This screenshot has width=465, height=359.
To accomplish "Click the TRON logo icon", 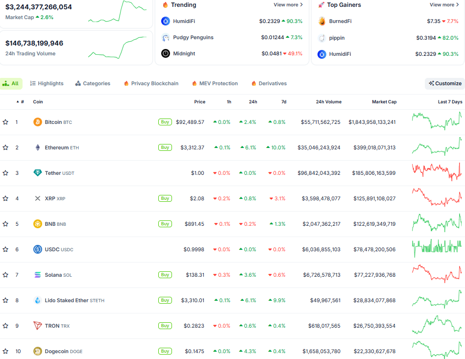I will click(38, 326).
